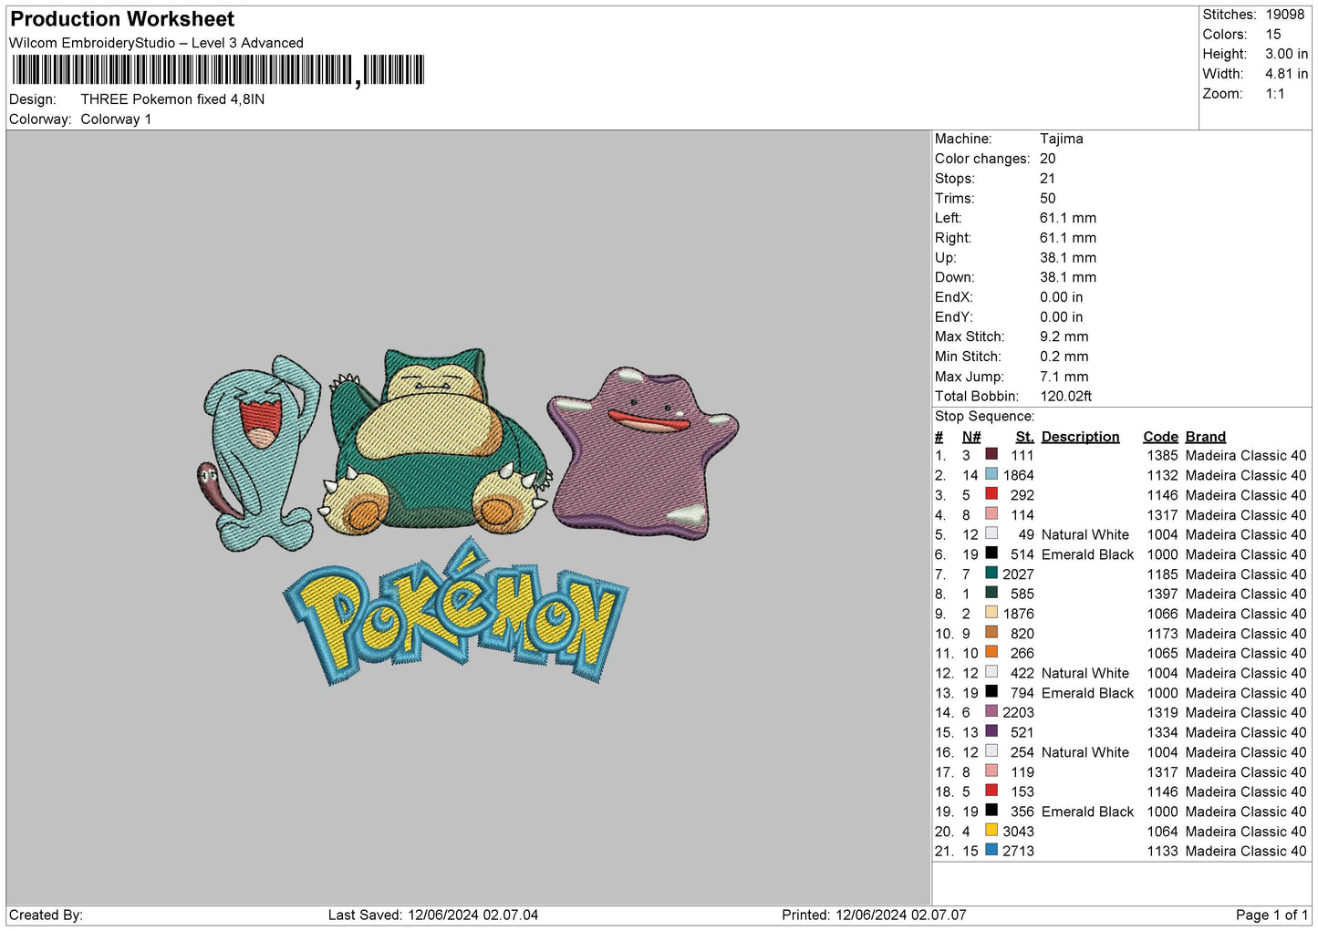Select the 'Last Saved: 12/06/2024 02.07.04' footer text
1318x931 pixels.
[x=433, y=915]
